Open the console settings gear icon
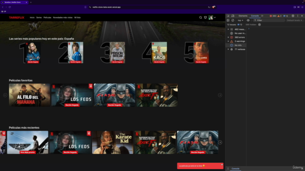Screen dimensions: 305x171 pos(259,25)
